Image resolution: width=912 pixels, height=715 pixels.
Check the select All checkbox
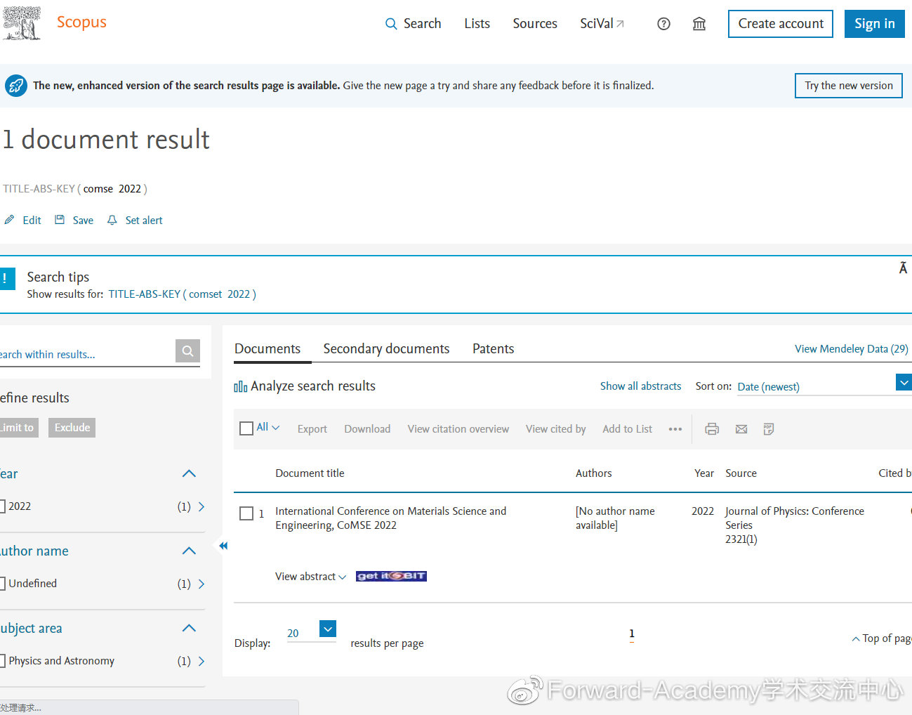(246, 428)
